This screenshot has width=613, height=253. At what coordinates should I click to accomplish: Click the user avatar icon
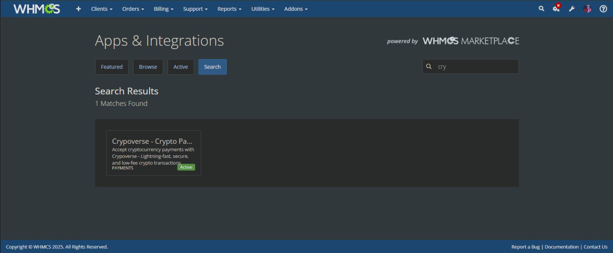[587, 9]
